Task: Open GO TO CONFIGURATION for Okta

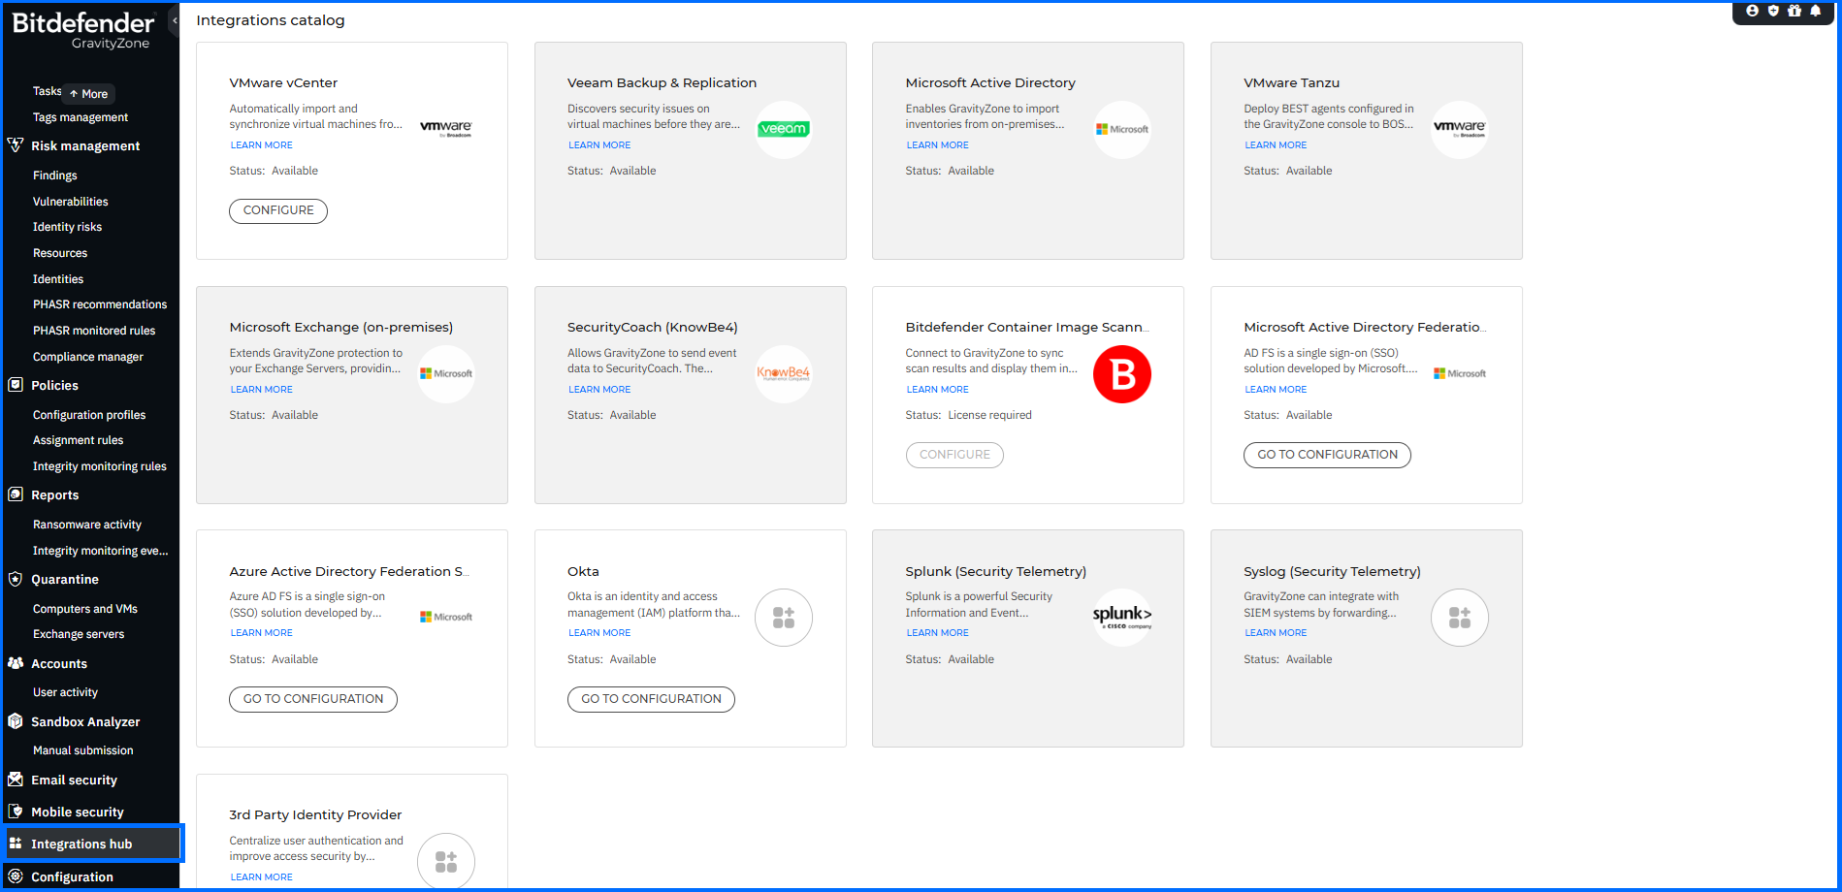Action: (651, 699)
